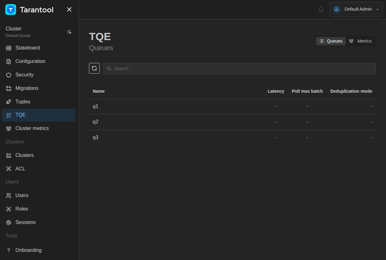Open the Users page

pyautogui.click(x=39, y=195)
